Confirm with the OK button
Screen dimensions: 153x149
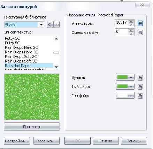[77, 141]
